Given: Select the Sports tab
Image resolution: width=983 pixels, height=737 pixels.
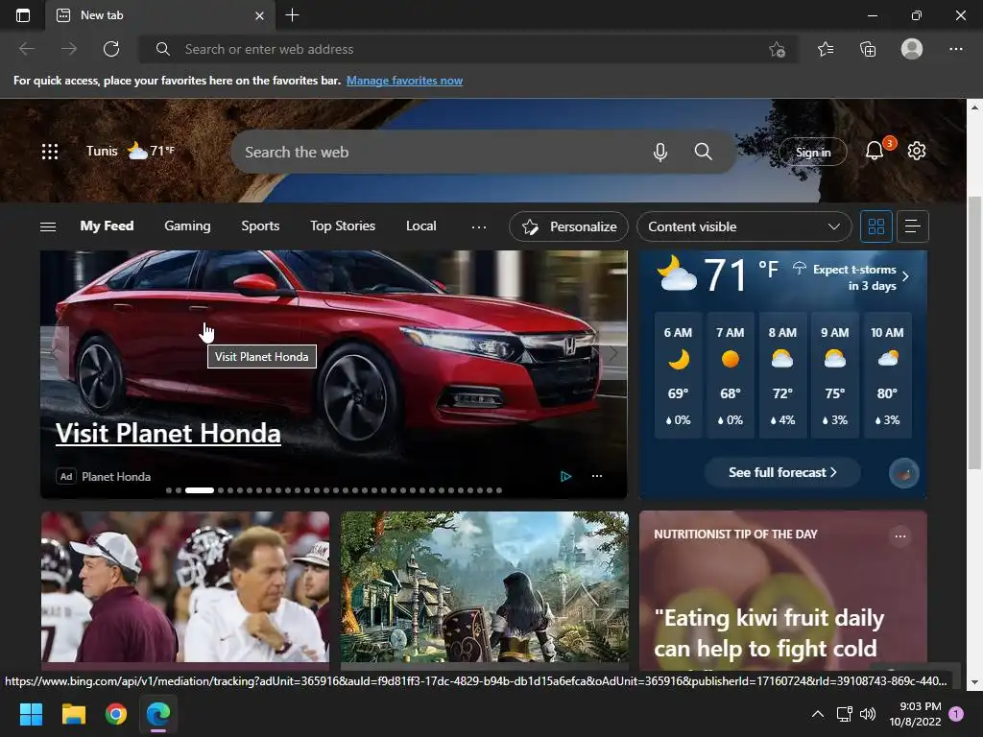Looking at the screenshot, I should coord(260,226).
